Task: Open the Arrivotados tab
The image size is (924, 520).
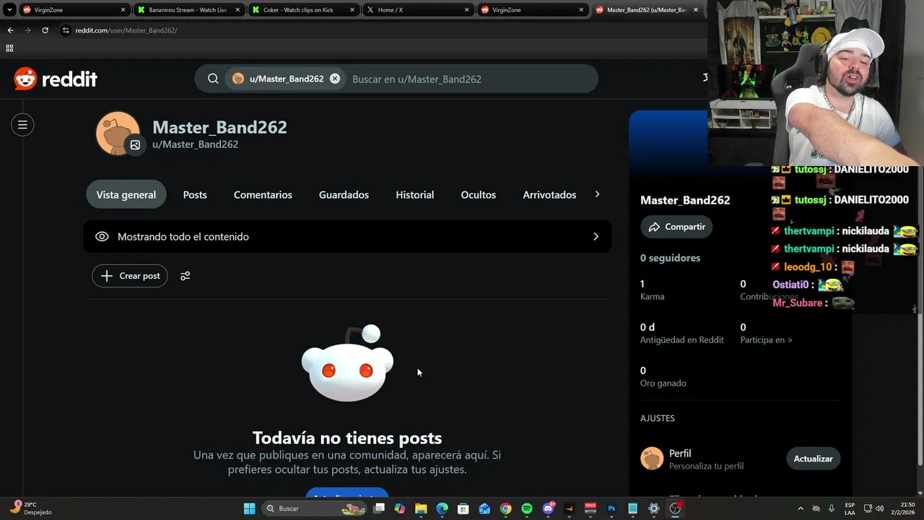Action: click(549, 195)
